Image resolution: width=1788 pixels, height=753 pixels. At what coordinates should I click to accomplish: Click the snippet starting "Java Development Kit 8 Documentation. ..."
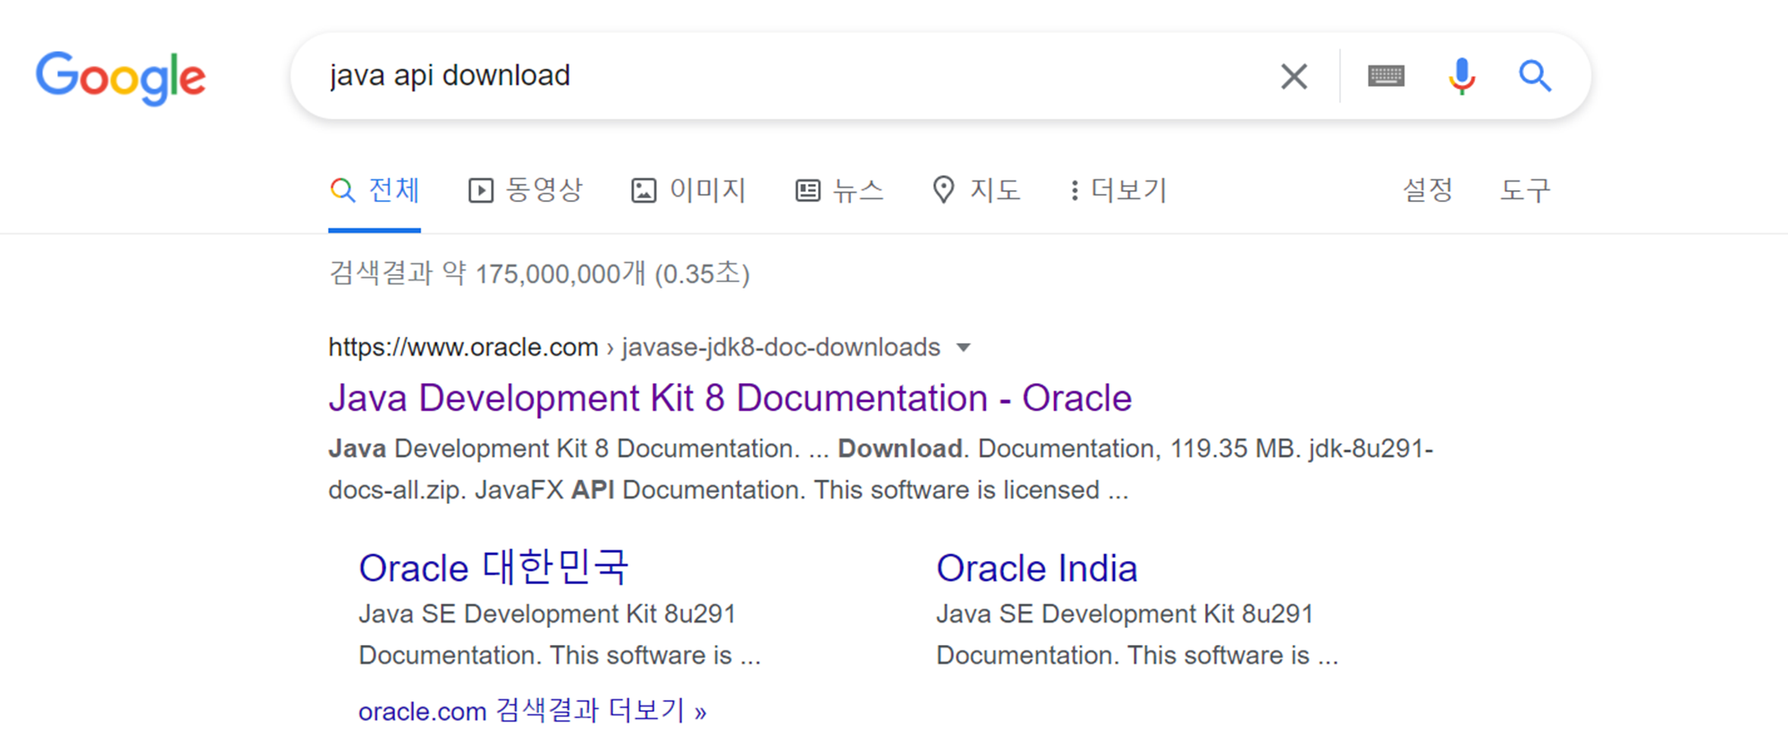coord(881,469)
